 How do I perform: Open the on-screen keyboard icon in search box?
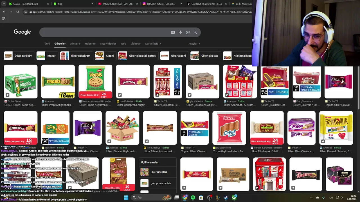click(173, 32)
